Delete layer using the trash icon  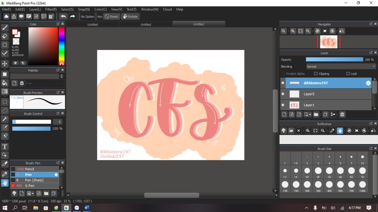tap(342, 114)
